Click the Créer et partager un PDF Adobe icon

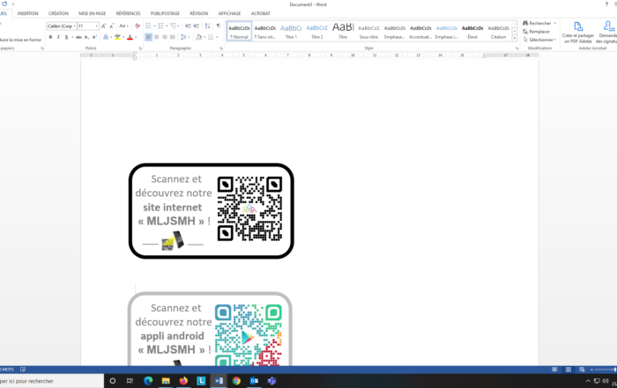point(577,33)
